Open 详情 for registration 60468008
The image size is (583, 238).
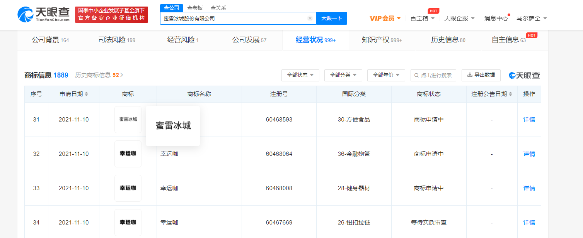click(529, 188)
